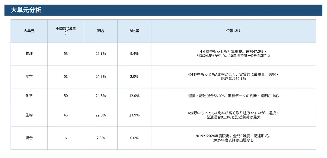Select the cell showing 53 questions
327x158 pixels.
click(x=66, y=54)
